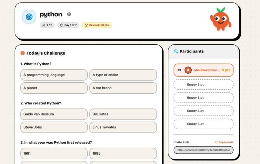Click the trophy icon in Reward badge
The width and height of the screenshot is (260, 164).
tap(86, 25)
